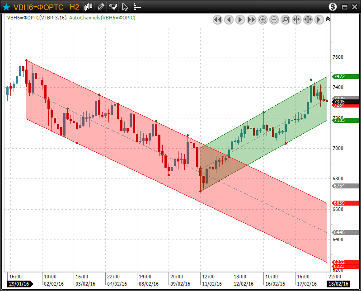
Task: Step chart one bar left
Action: click(x=229, y=19)
